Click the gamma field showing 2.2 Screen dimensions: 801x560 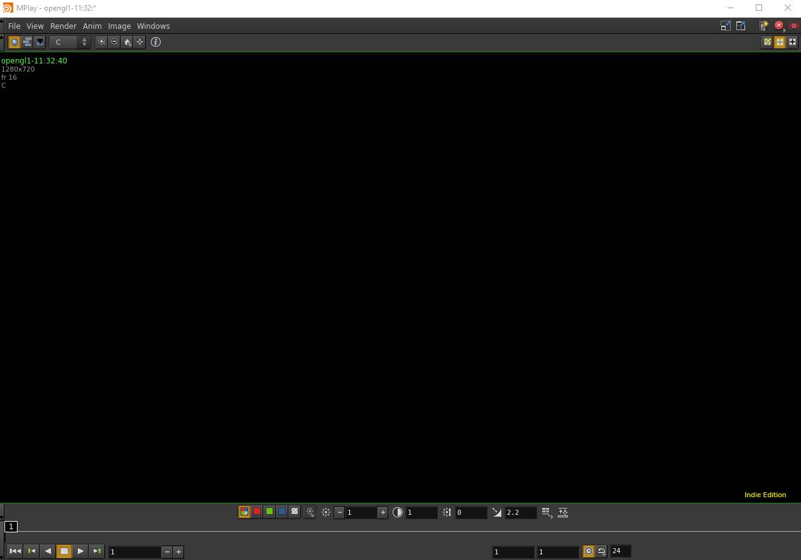[x=521, y=512]
